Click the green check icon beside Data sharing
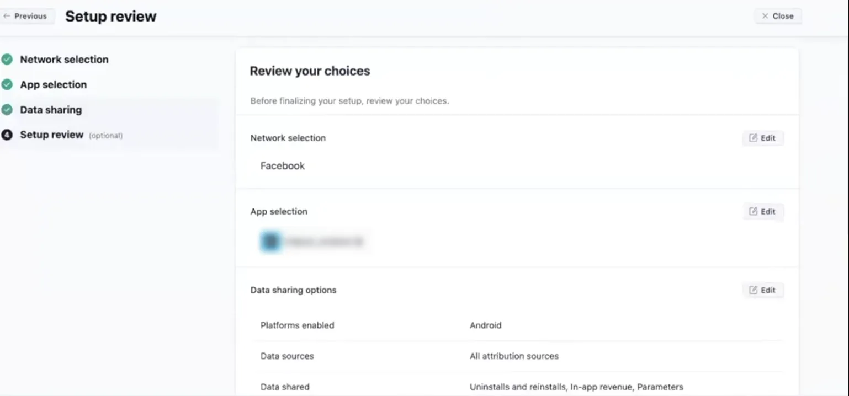This screenshot has width=849, height=396. click(x=7, y=110)
